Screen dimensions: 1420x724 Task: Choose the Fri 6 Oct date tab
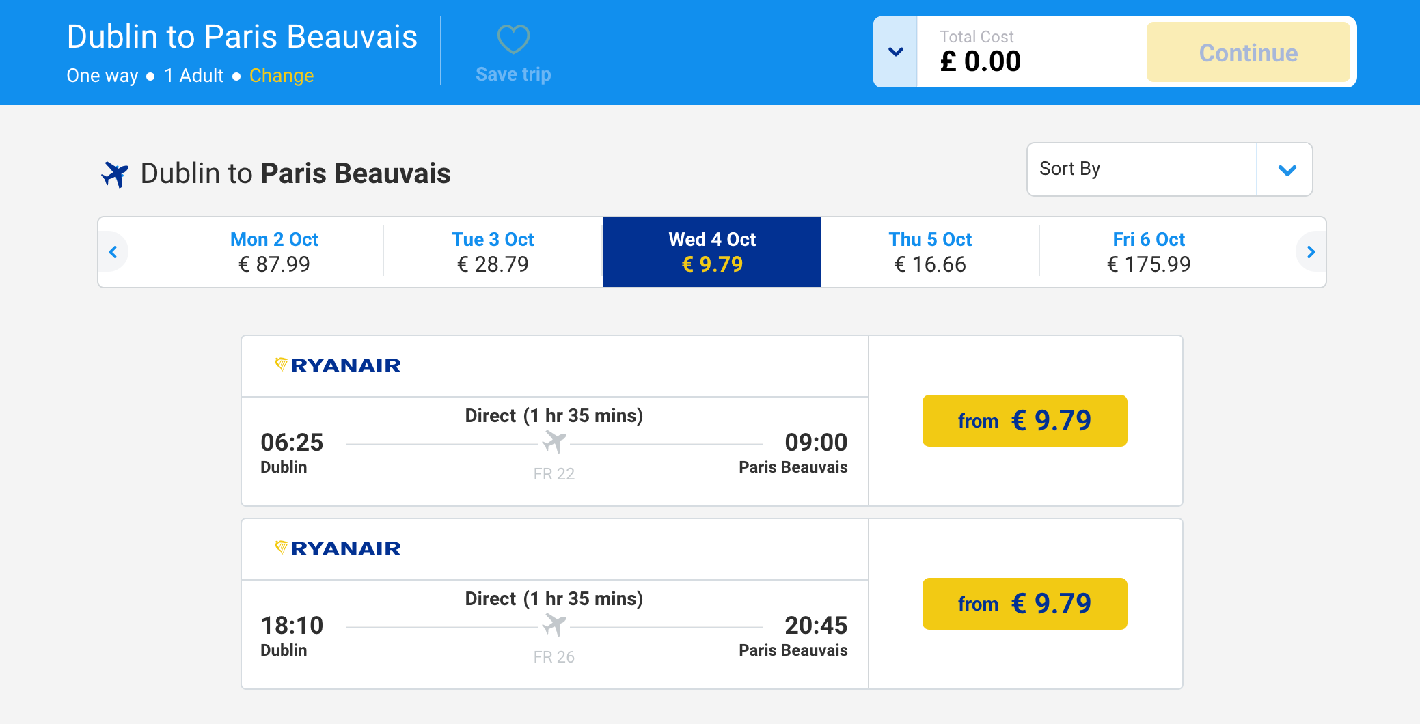1149,252
